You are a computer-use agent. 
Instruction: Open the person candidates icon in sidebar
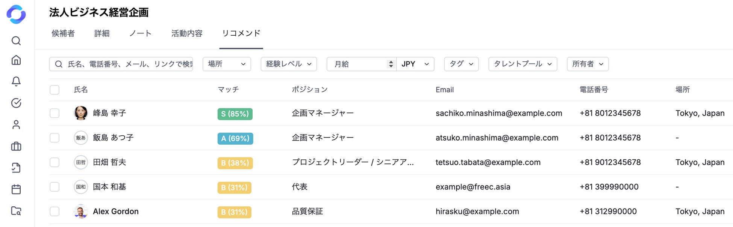16,125
